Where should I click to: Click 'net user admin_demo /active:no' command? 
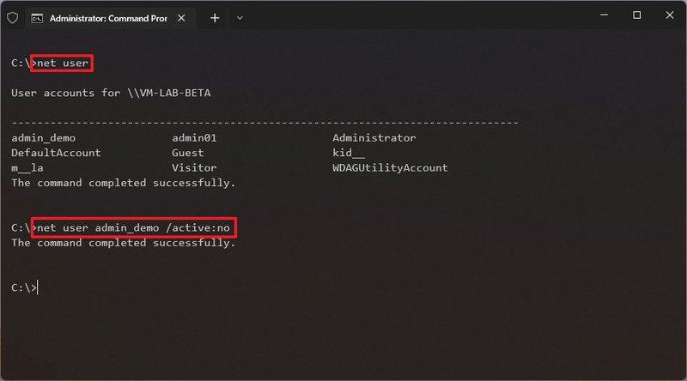(133, 227)
